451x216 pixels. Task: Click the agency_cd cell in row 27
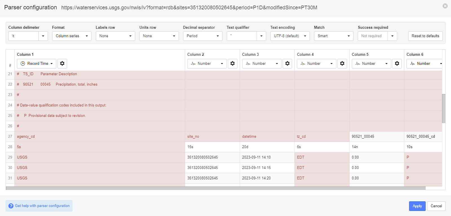tap(100, 137)
